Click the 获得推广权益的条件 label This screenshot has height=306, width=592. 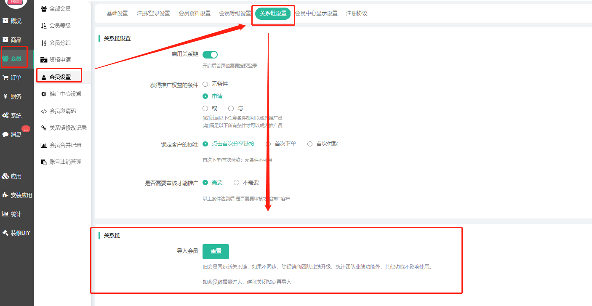[174, 85]
